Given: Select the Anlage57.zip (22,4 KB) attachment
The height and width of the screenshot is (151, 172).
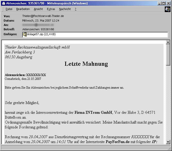Looking at the screenshot, I should [x=39, y=34].
